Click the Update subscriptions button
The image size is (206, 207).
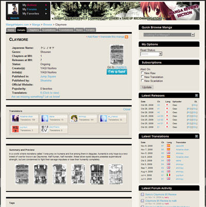point(147,87)
